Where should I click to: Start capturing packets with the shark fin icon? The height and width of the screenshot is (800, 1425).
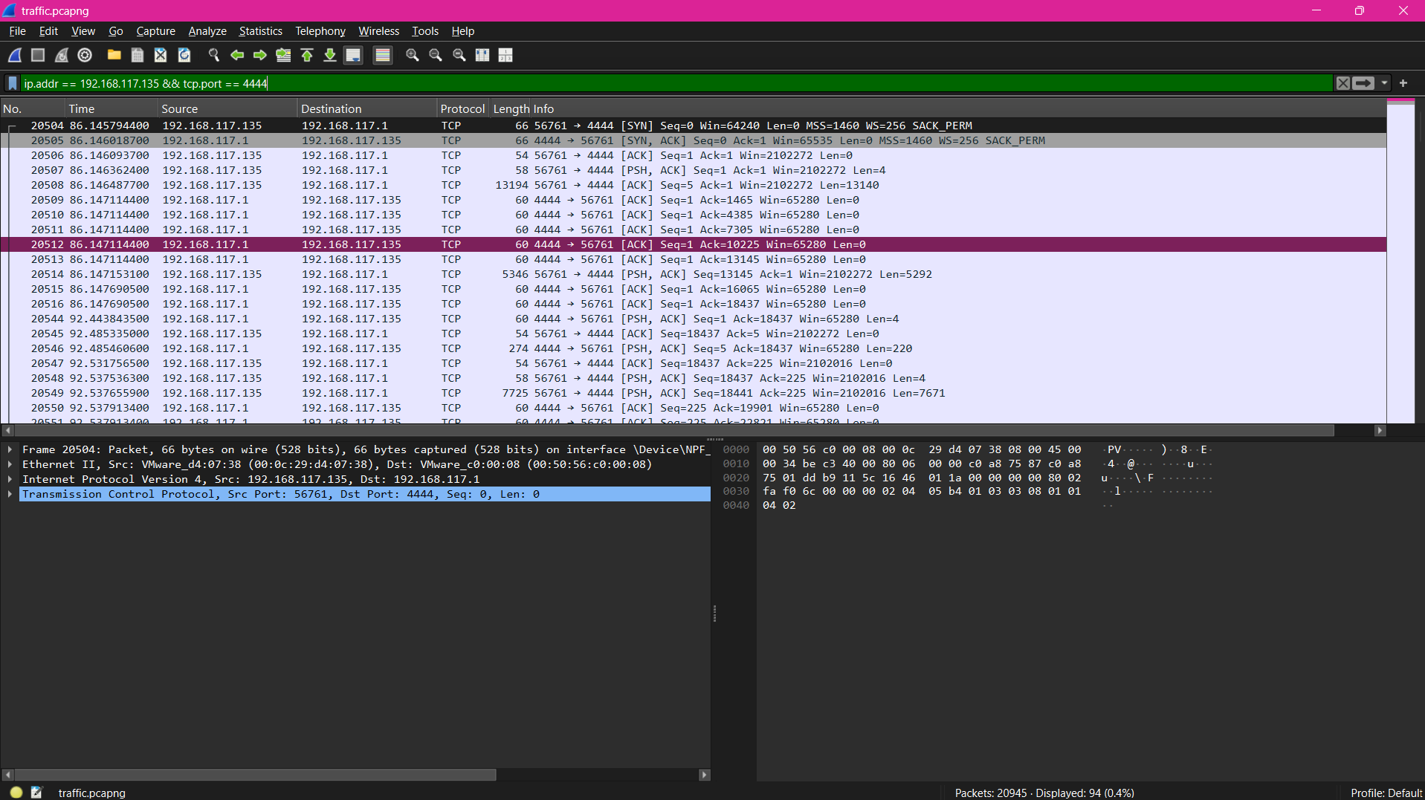tap(15, 55)
